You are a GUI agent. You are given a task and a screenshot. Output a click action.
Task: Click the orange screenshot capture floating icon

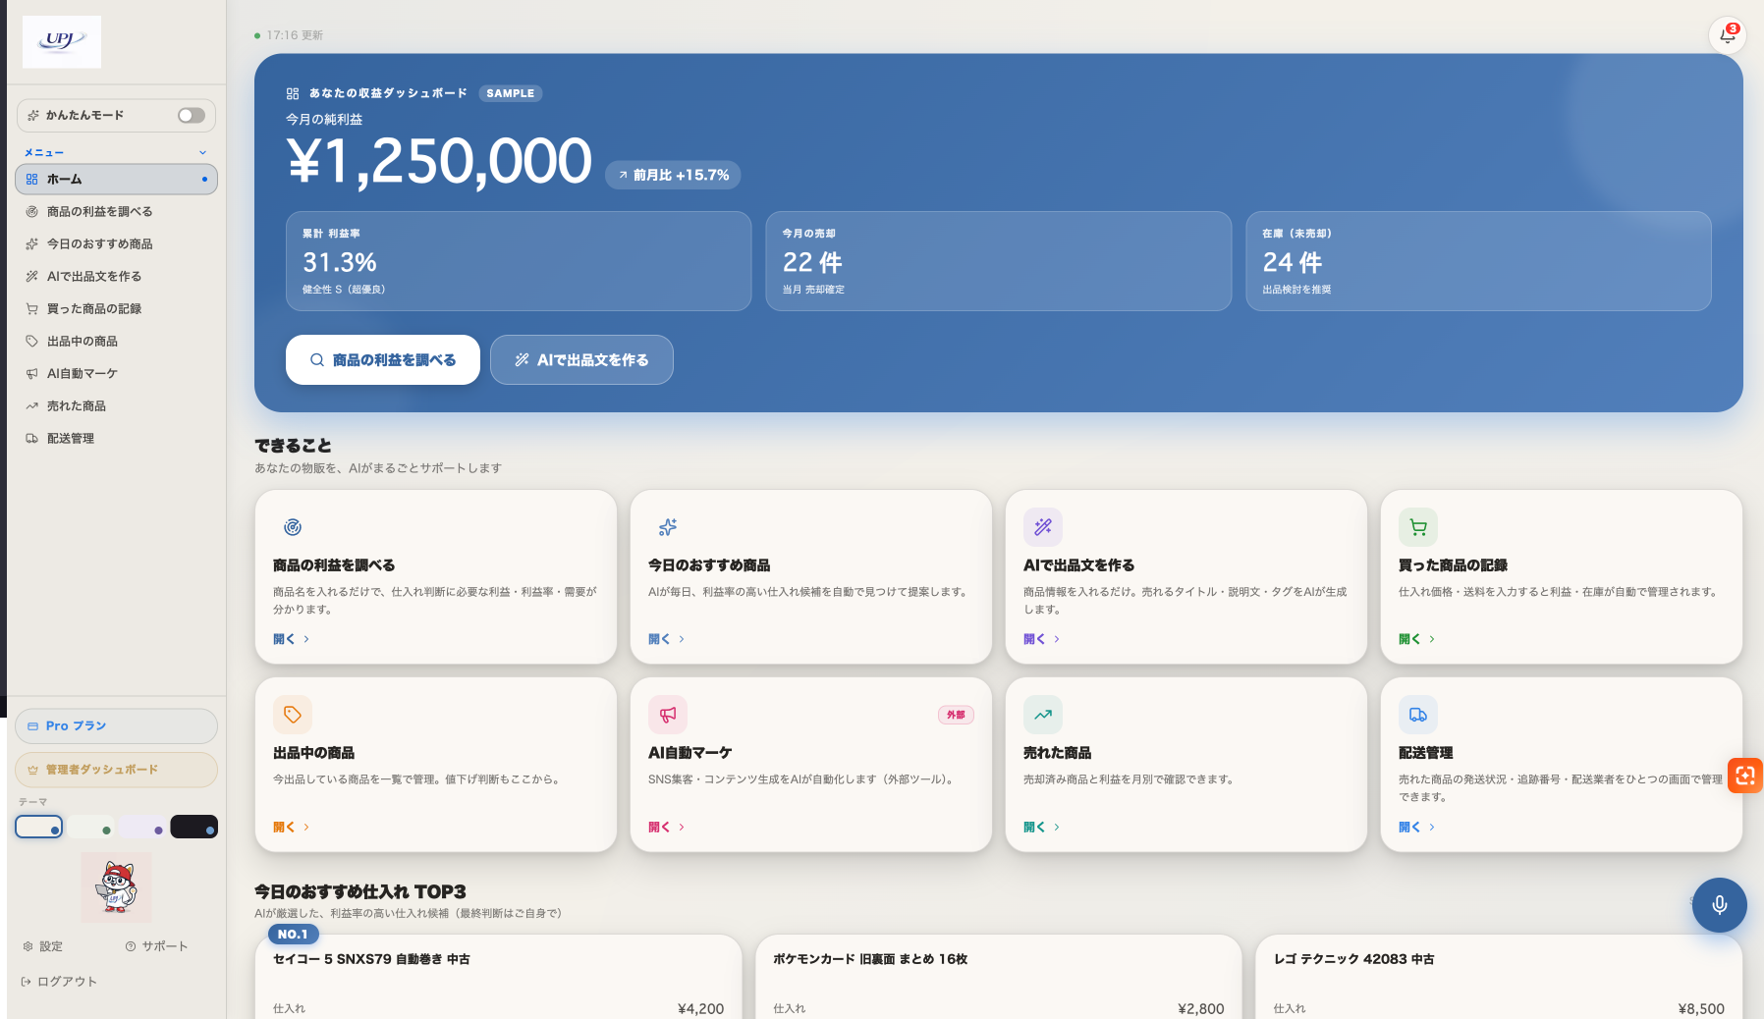click(x=1745, y=776)
